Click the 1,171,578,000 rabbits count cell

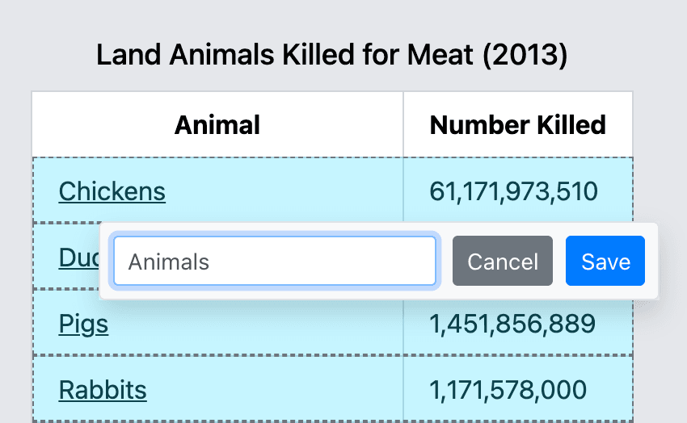(508, 390)
